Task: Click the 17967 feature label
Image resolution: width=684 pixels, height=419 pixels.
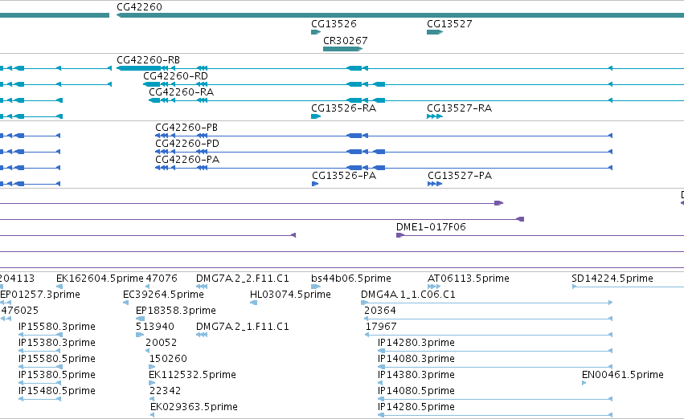Action: pyautogui.click(x=381, y=327)
